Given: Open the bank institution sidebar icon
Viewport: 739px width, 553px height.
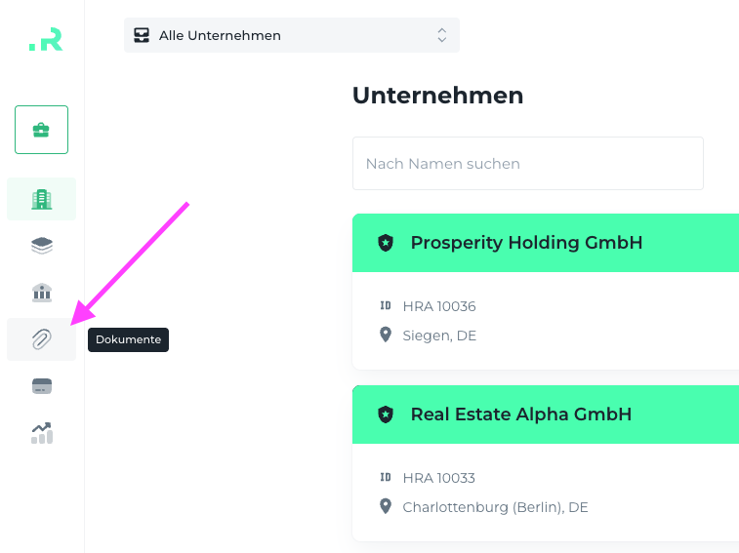Looking at the screenshot, I should point(41,293).
